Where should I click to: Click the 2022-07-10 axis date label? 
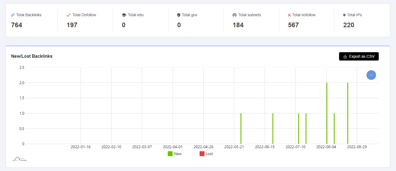[x=295, y=147]
